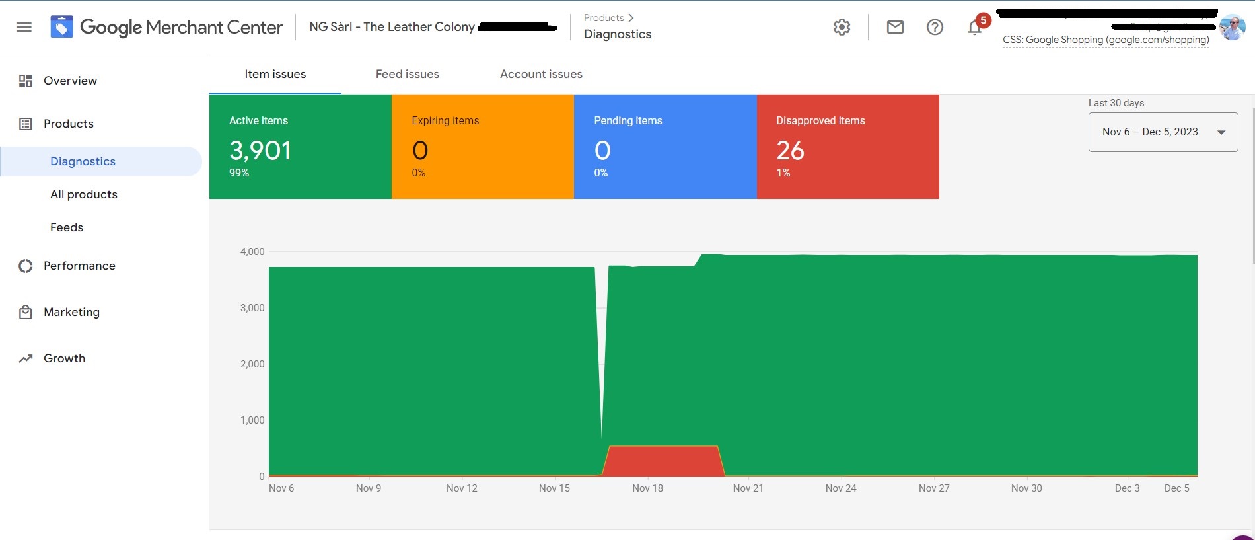Image resolution: width=1255 pixels, height=540 pixels.
Task: Open the notifications bell icon
Action: 974,27
